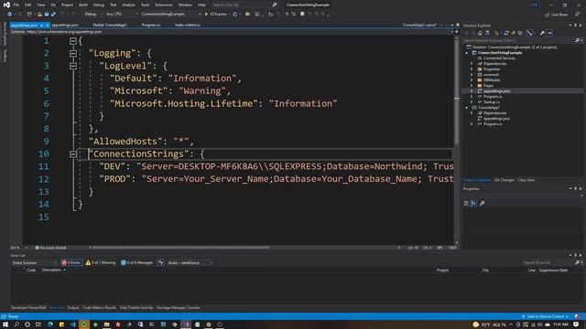Collapse the ConsoleApp1 project node
This screenshot has height=329, width=586.
pyautogui.click(x=466, y=108)
